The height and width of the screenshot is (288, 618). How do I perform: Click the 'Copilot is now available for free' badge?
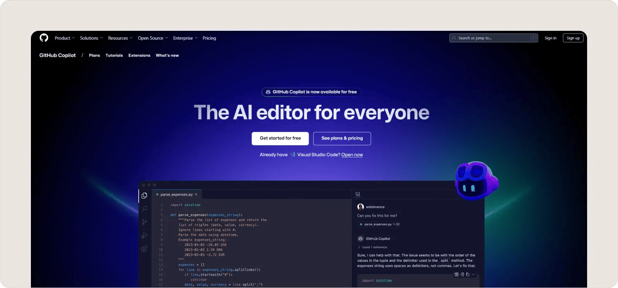pyautogui.click(x=311, y=92)
